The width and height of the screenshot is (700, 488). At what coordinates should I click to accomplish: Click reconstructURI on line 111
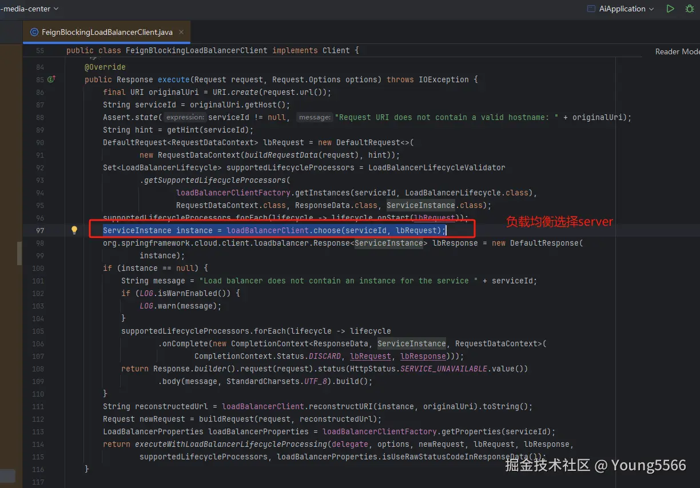(x=341, y=406)
